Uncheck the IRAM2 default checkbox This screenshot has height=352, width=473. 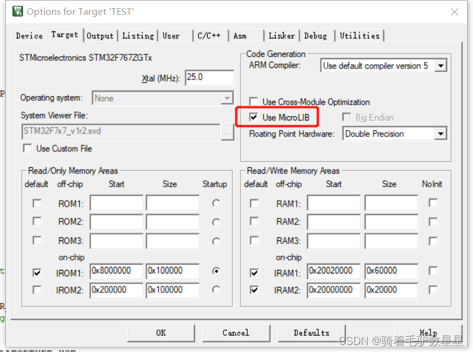254,290
